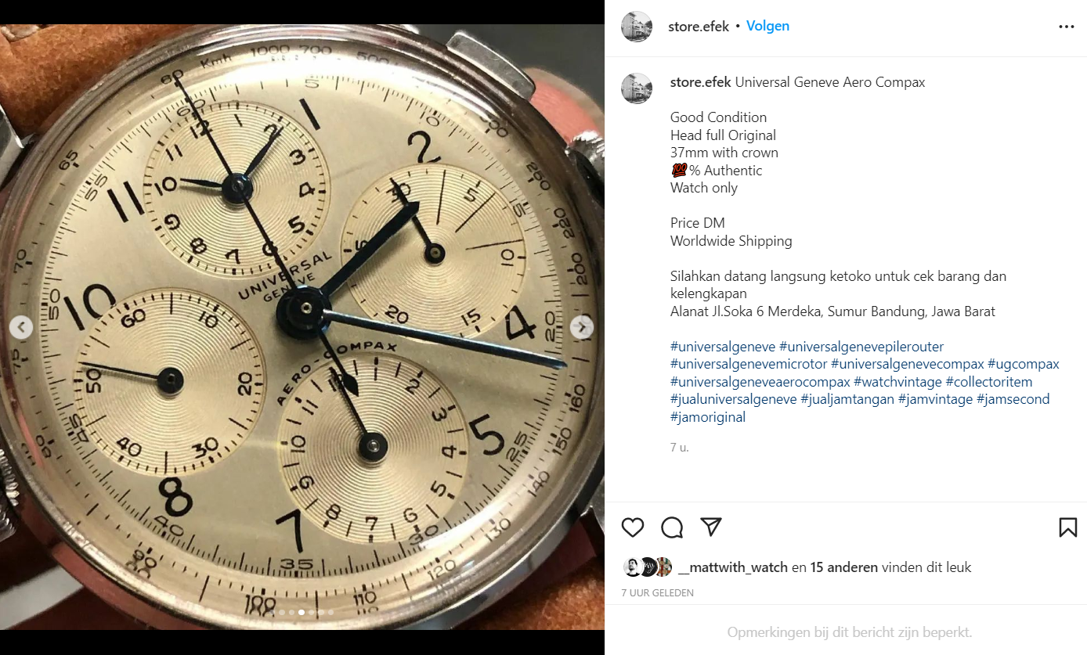Go to next photo arrow
This screenshot has height=655, width=1087.
(582, 327)
